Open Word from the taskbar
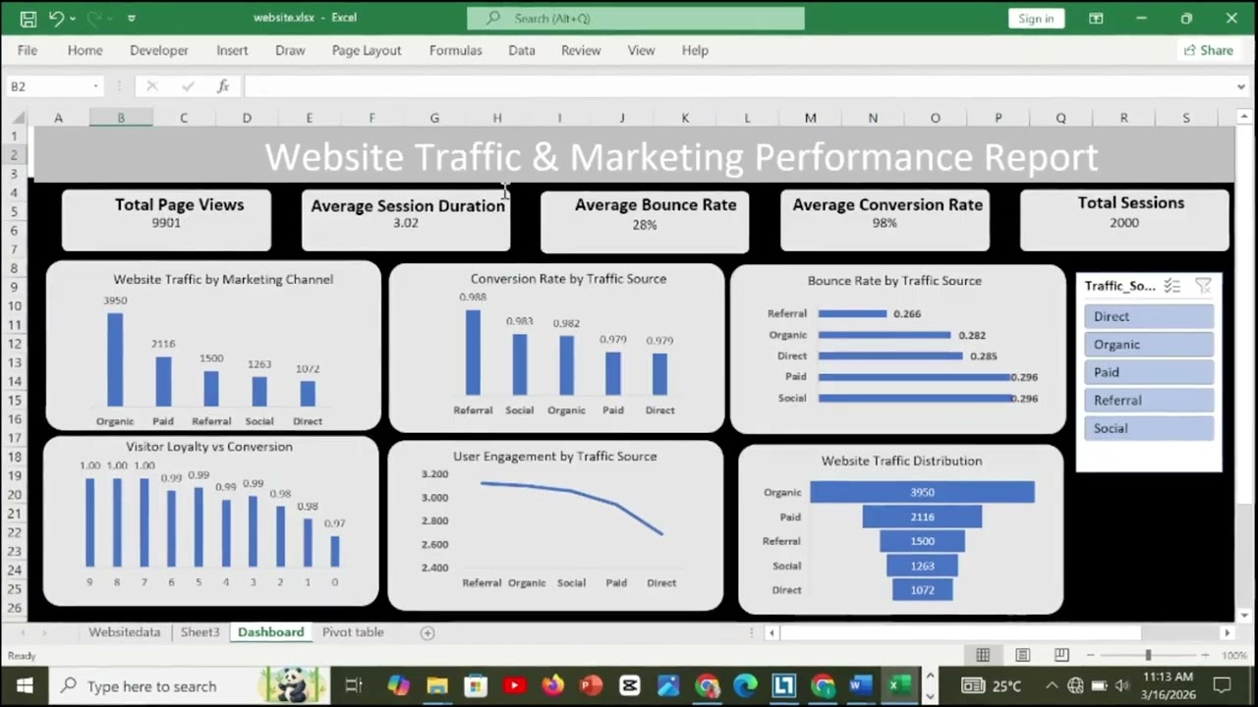 click(x=861, y=686)
